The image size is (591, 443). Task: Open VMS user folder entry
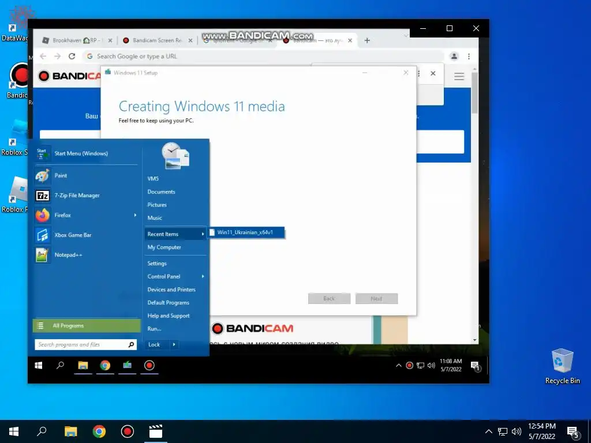[153, 179]
